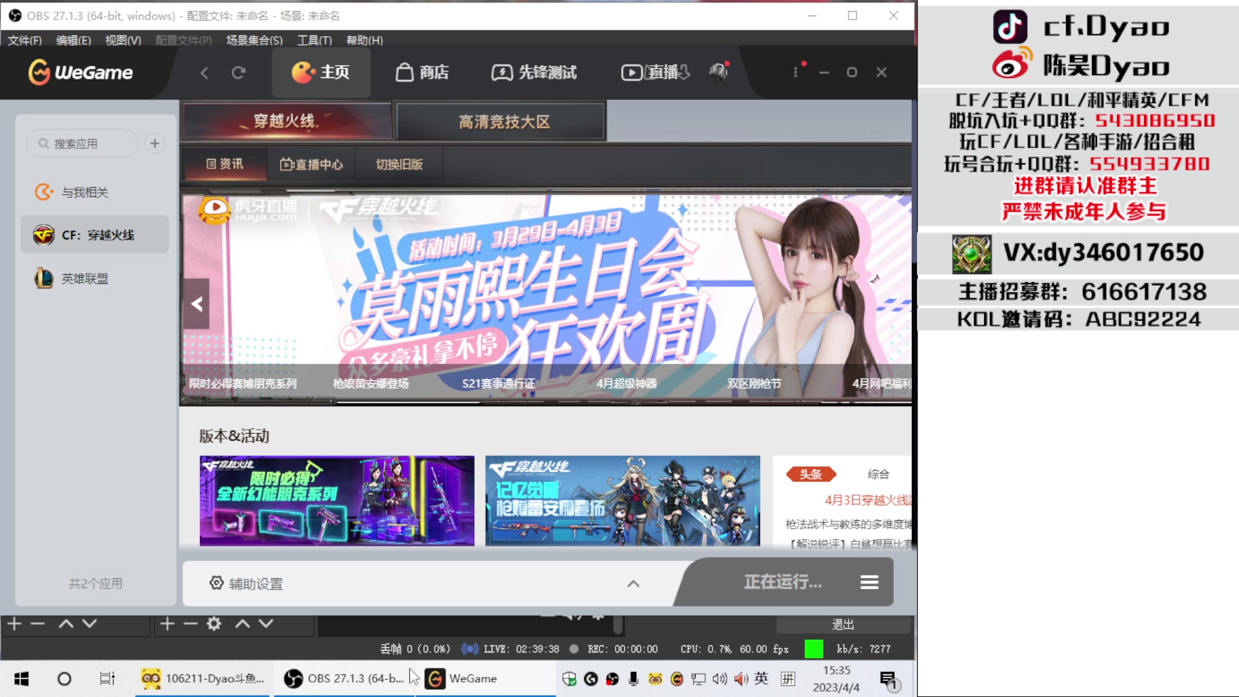Screen dimensions: 1239x697
Task: Add an app with the plus button
Action: pyautogui.click(x=155, y=143)
